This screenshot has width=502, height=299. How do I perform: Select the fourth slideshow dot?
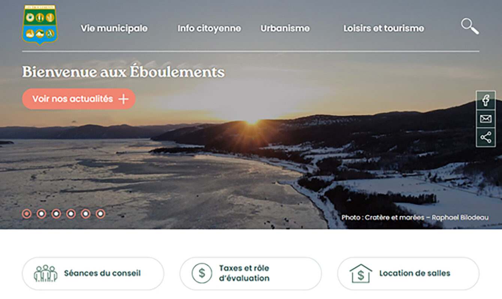pos(71,214)
